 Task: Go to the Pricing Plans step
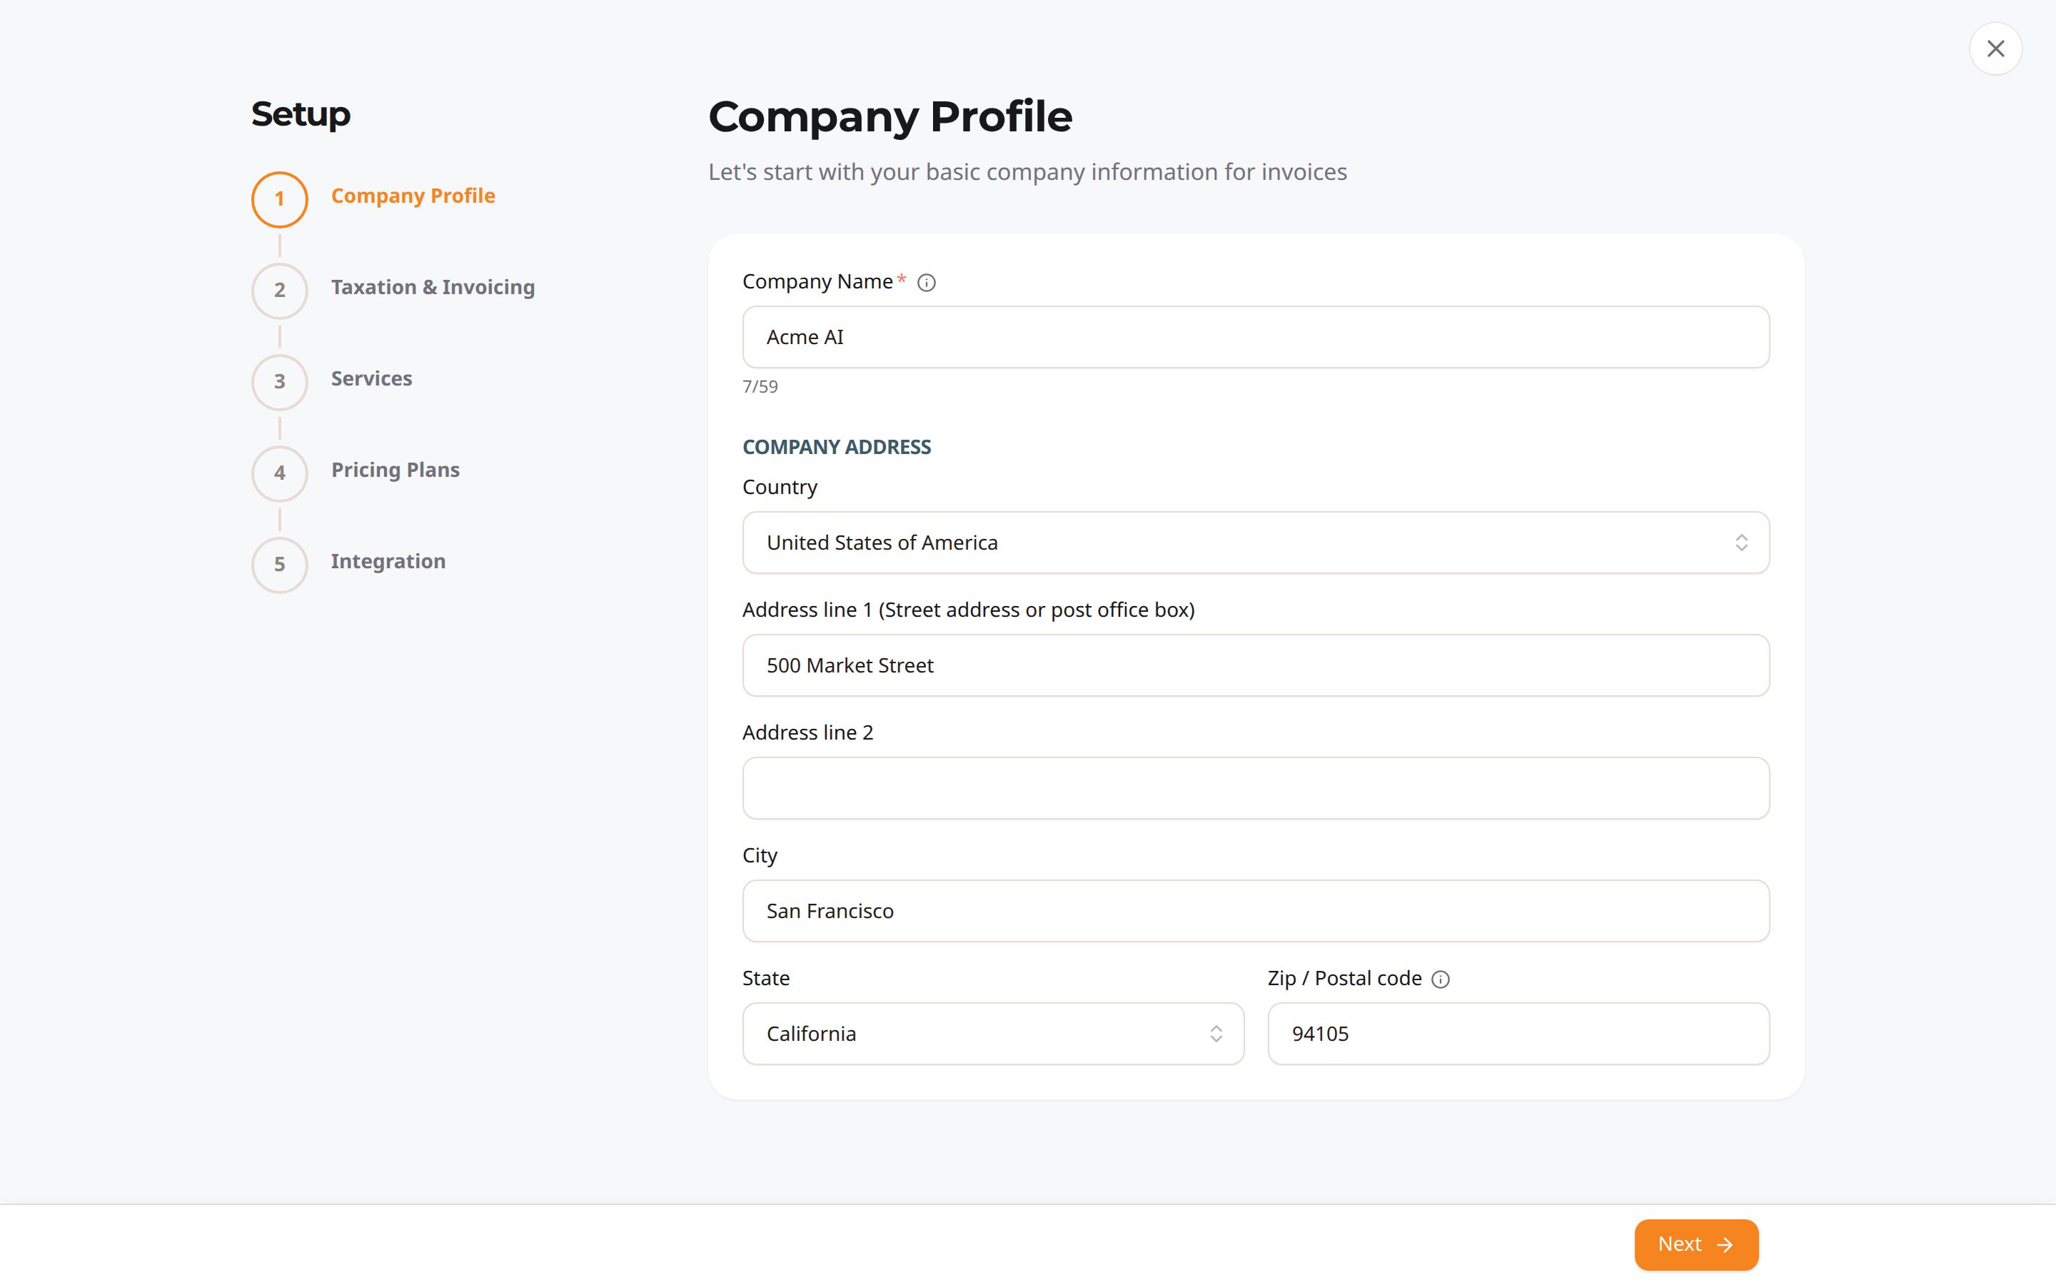click(395, 470)
